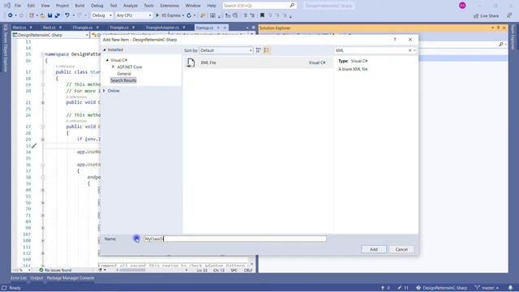Open the Any CPU platform dropdown
The height and width of the screenshot is (292, 519).
[134, 15]
